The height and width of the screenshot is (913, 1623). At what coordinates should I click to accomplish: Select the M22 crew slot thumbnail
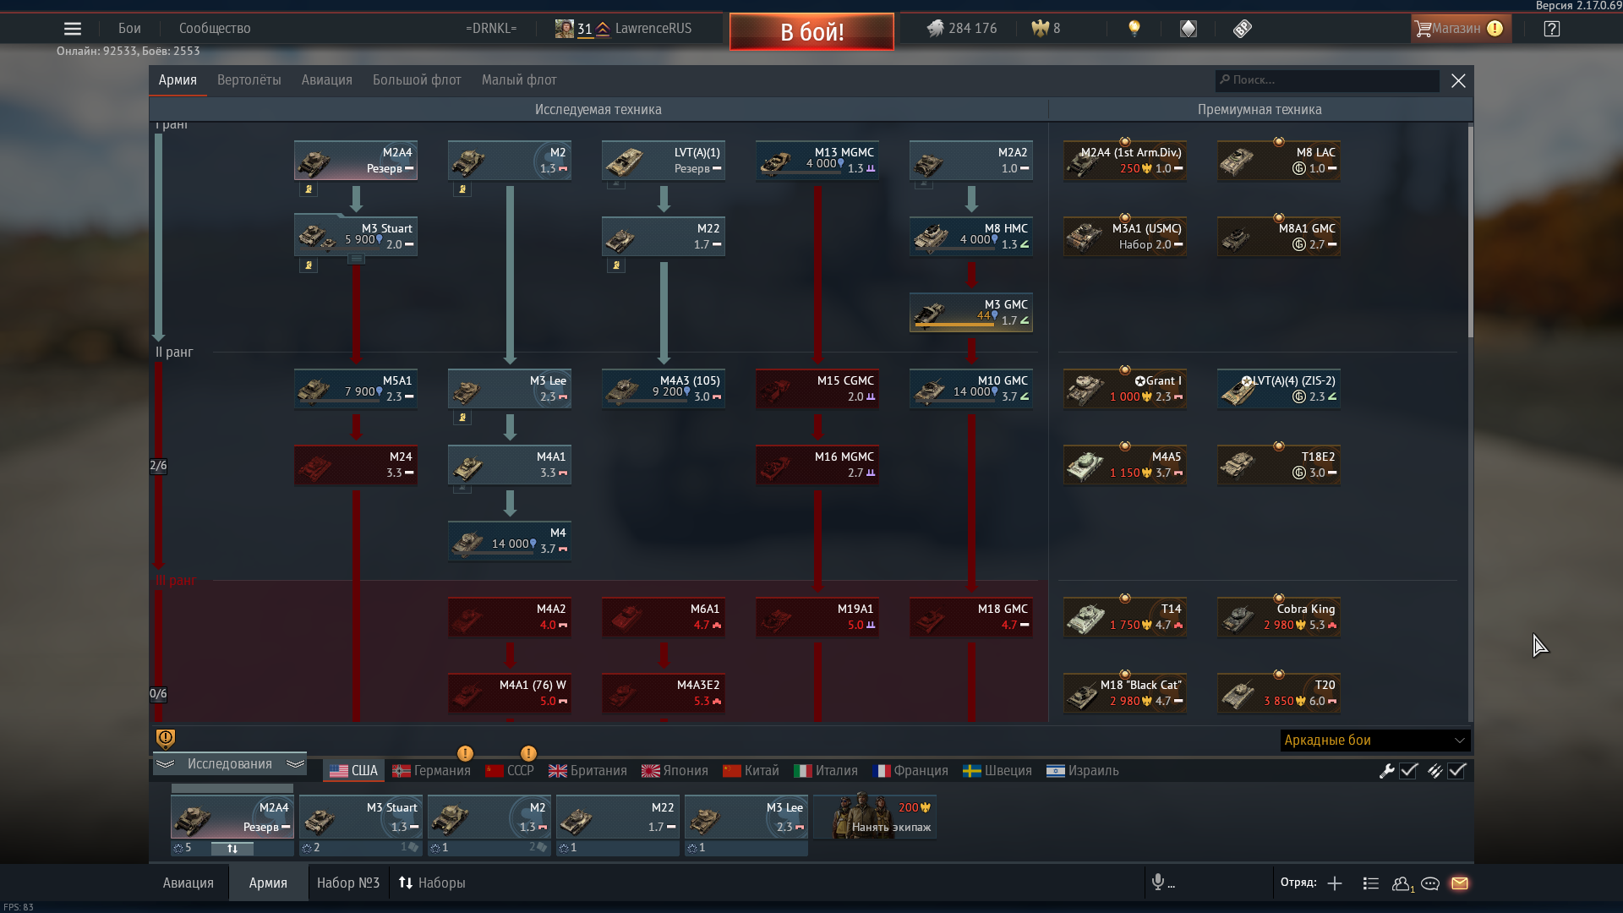tap(618, 817)
